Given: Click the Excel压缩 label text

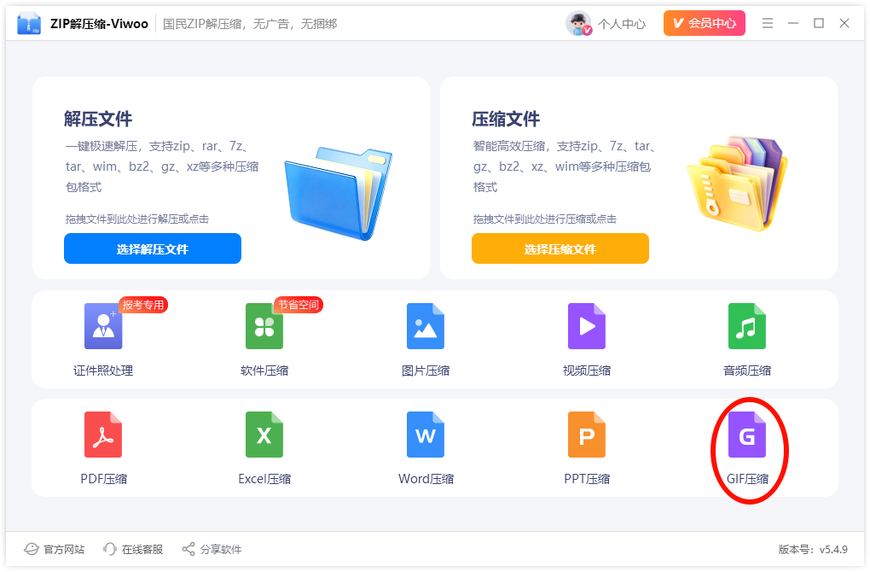Looking at the screenshot, I should 264,479.
